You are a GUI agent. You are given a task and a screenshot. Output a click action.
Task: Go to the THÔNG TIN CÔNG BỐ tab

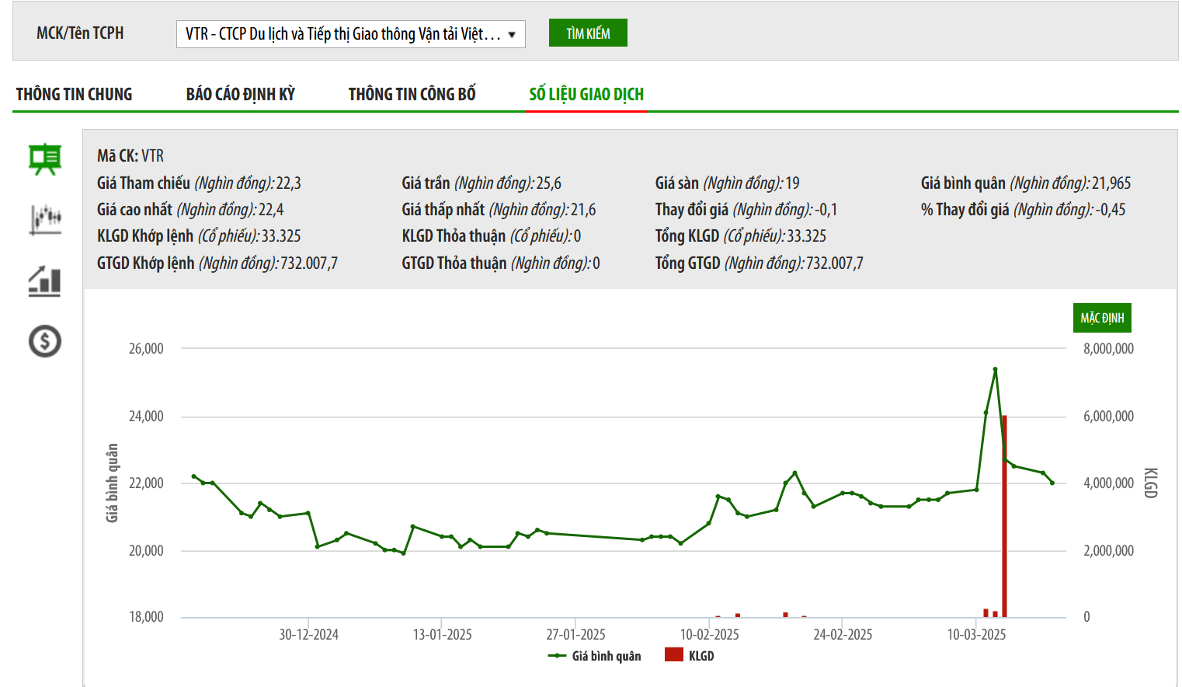tap(412, 95)
